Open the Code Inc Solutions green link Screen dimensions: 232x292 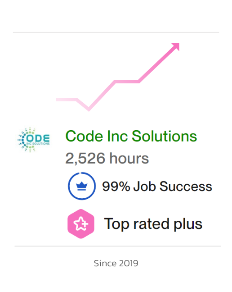[x=131, y=136]
